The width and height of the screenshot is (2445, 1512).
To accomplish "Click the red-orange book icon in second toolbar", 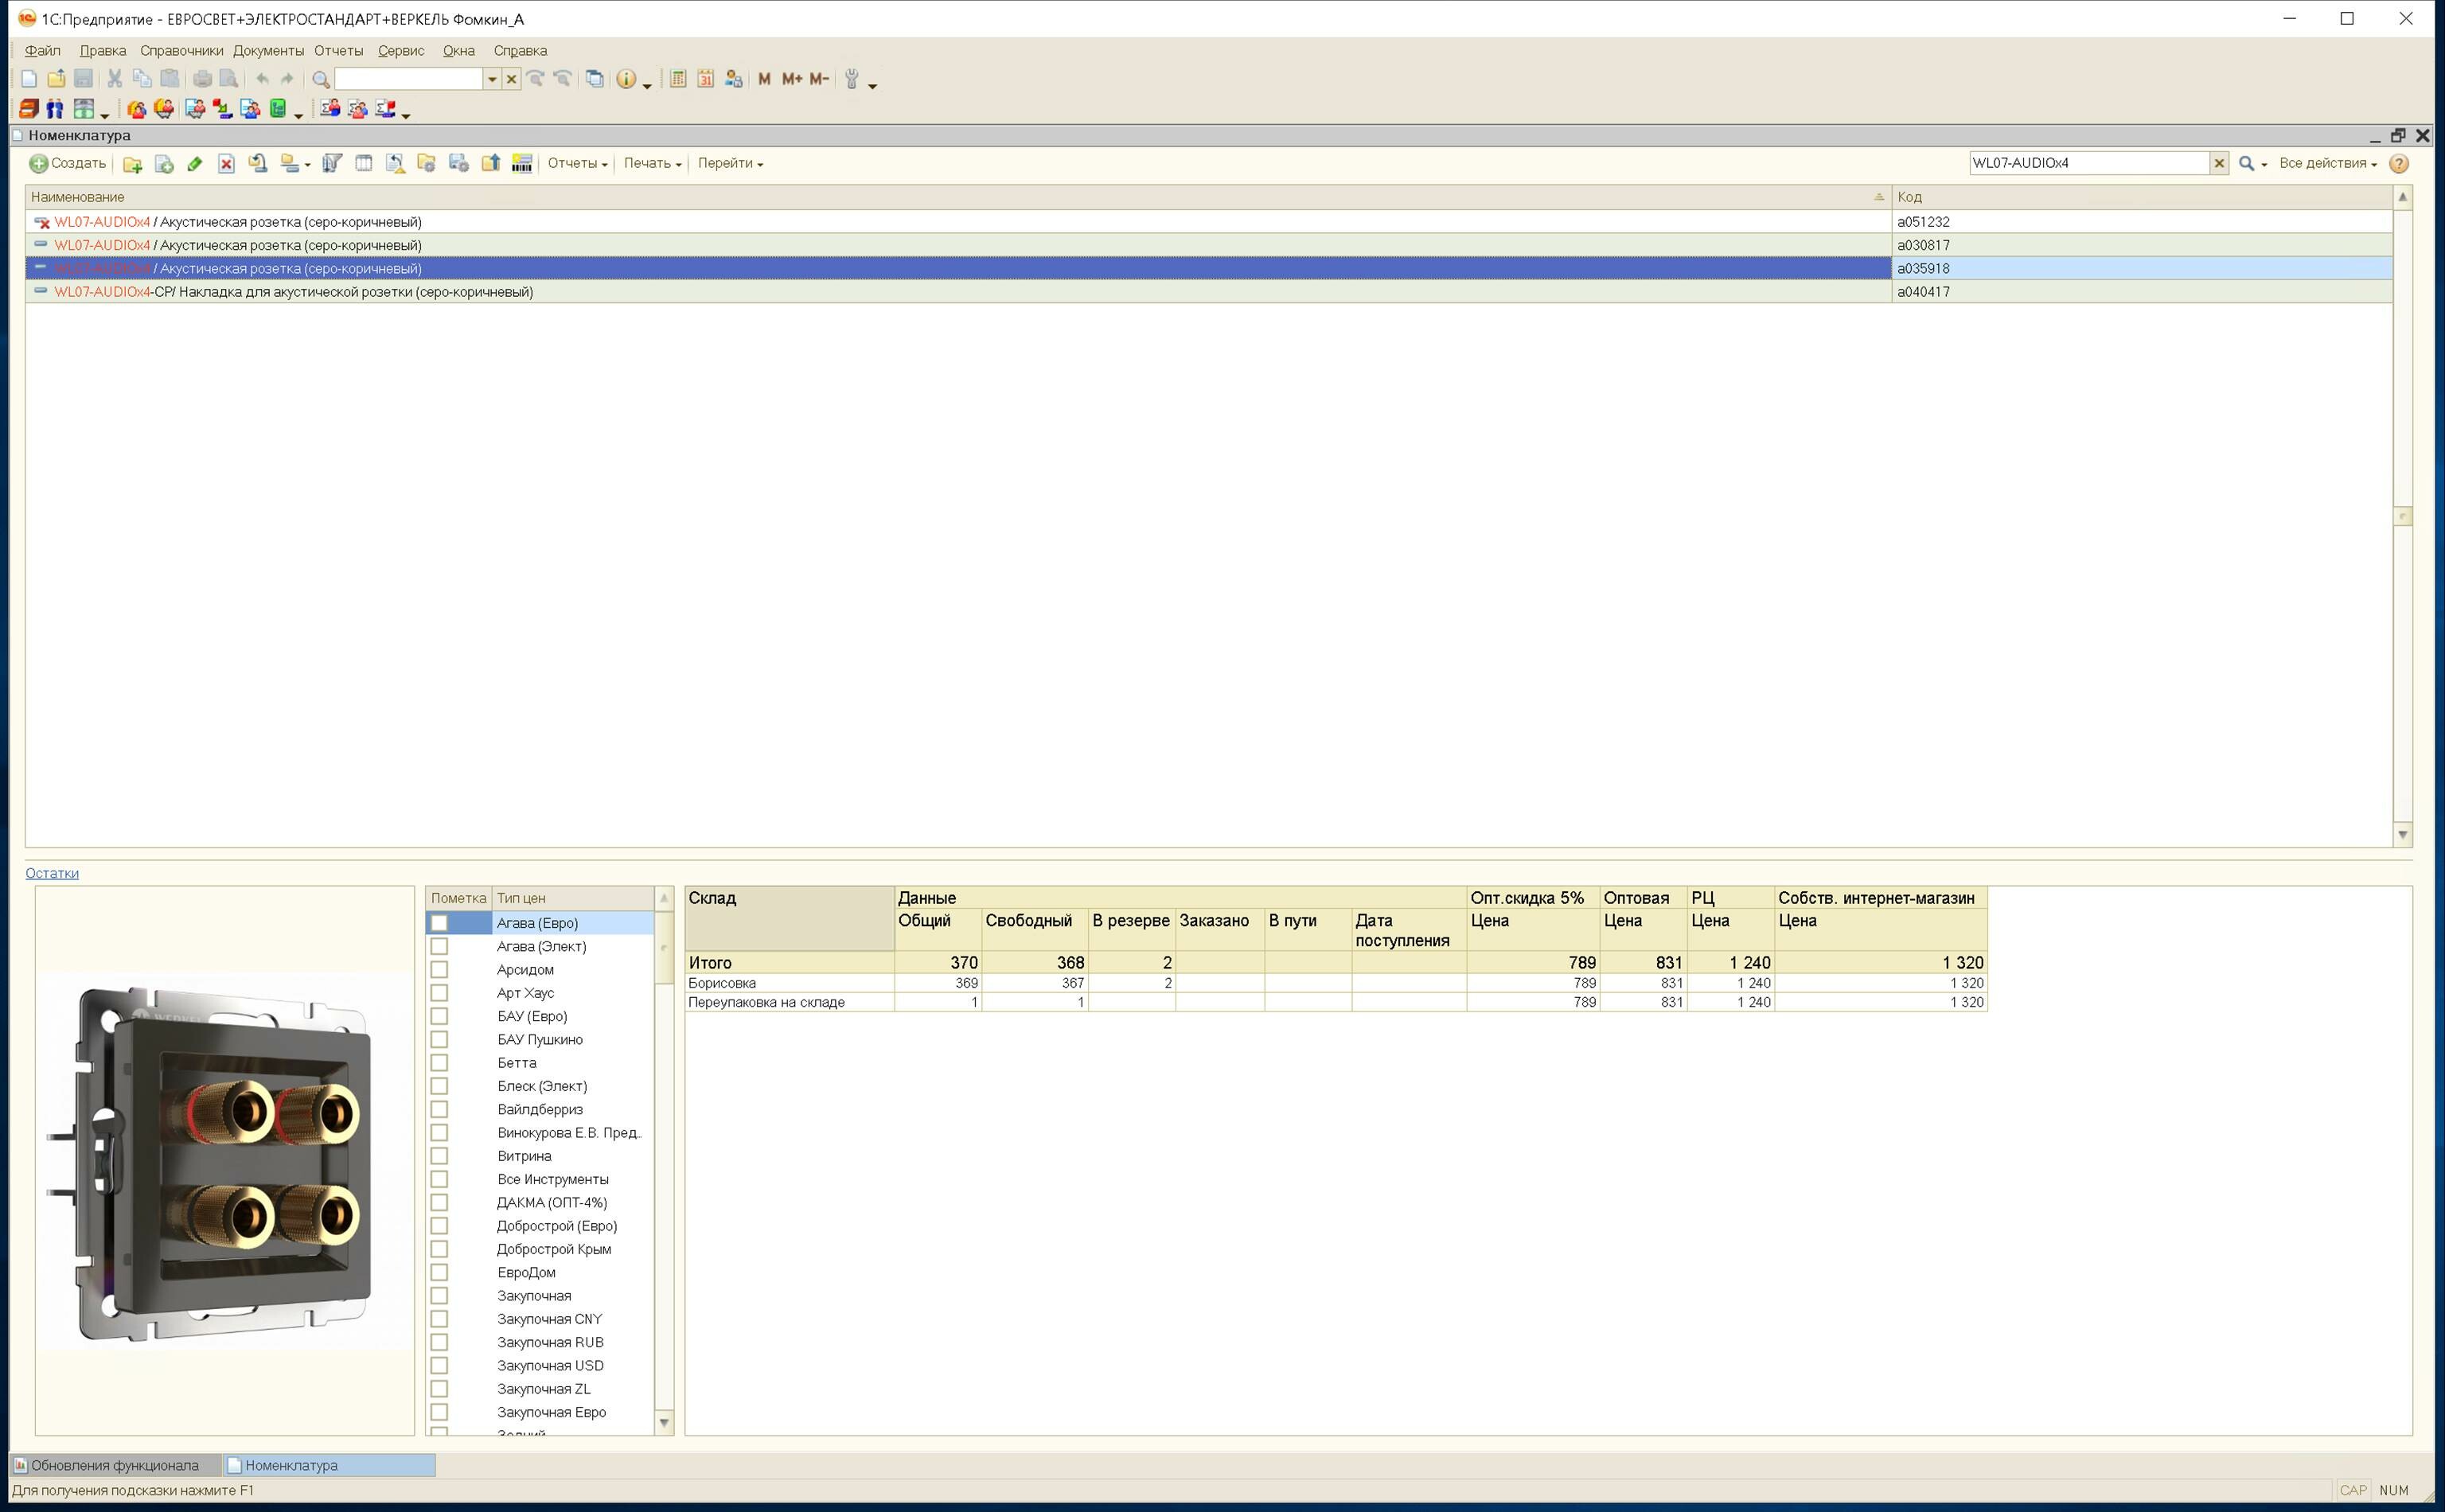I will pos(28,109).
